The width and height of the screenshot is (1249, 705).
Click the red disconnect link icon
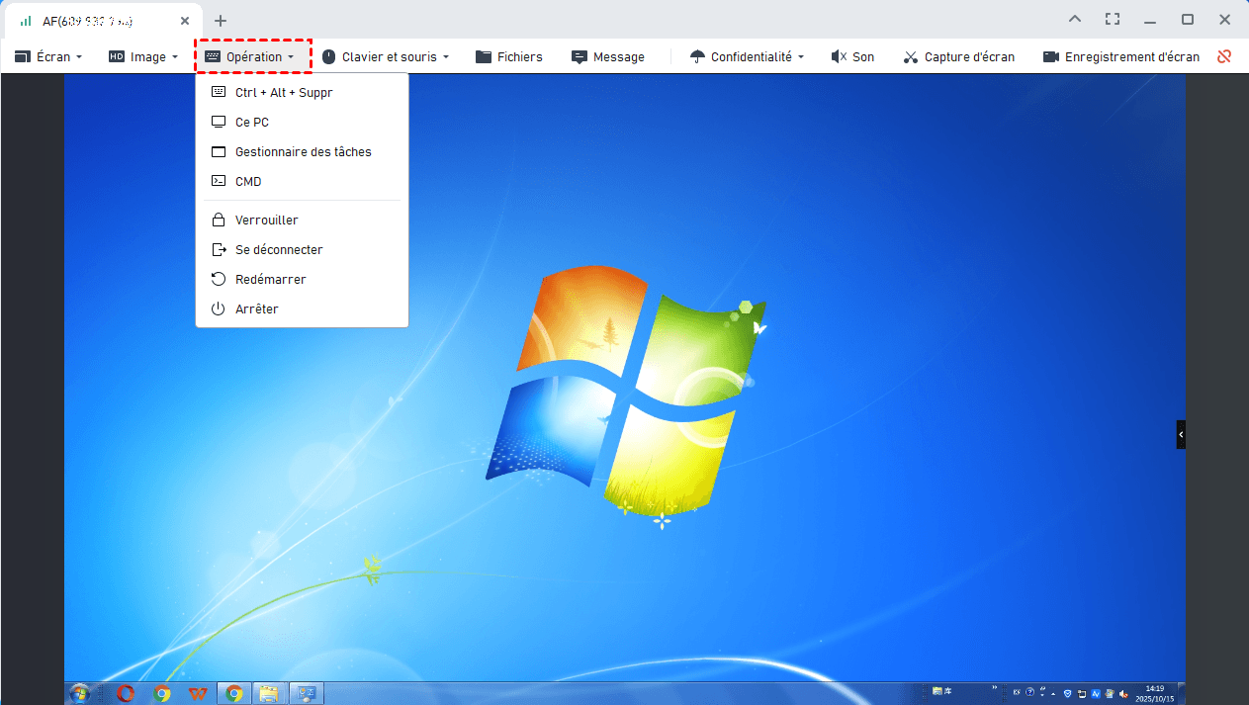tap(1224, 56)
